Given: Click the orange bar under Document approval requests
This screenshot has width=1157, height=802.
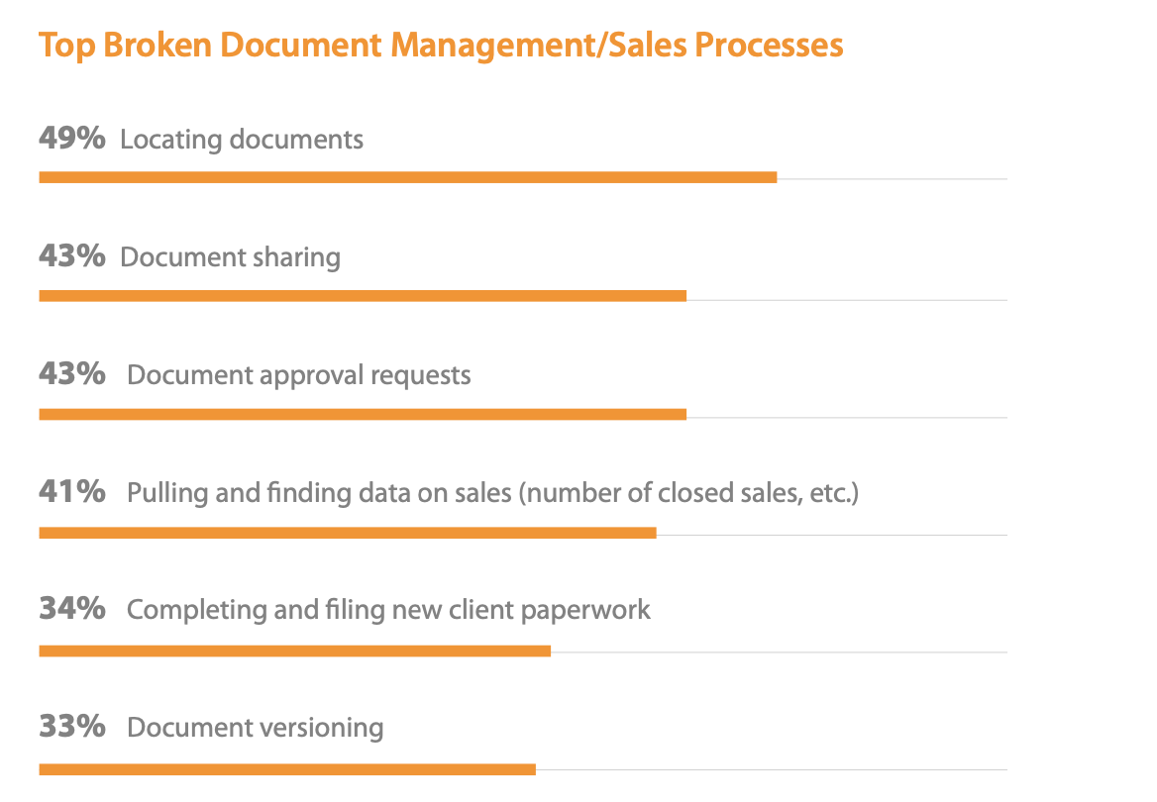Looking at the screenshot, I should (363, 415).
